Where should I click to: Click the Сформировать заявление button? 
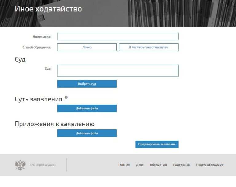pyautogui.click(x=157, y=145)
